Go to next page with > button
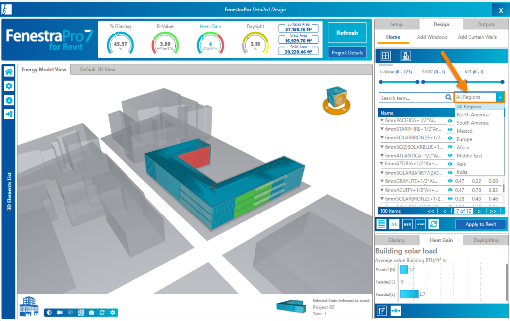 tap(479, 211)
